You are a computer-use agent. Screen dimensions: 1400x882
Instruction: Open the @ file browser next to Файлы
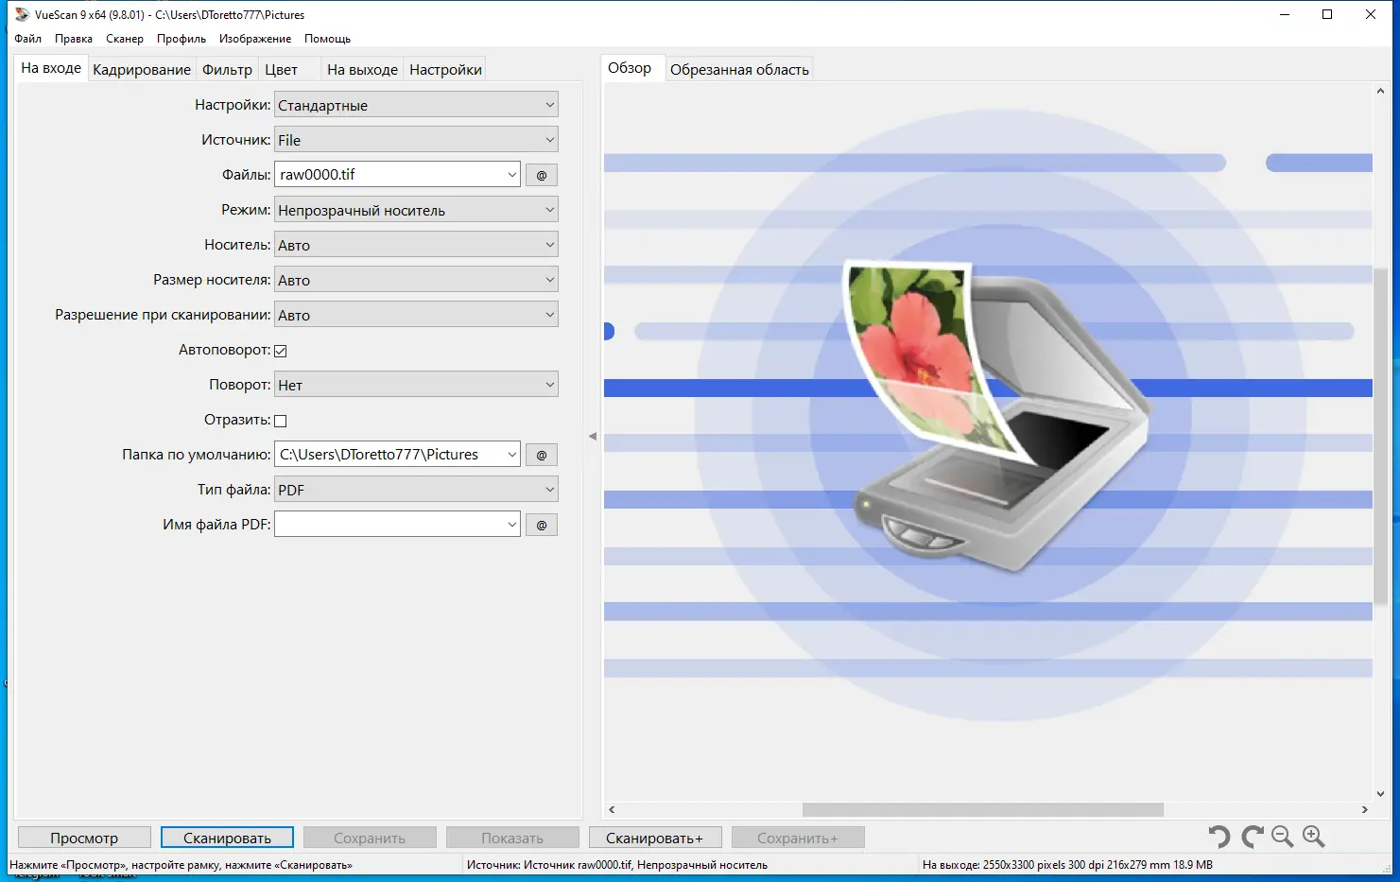click(541, 174)
